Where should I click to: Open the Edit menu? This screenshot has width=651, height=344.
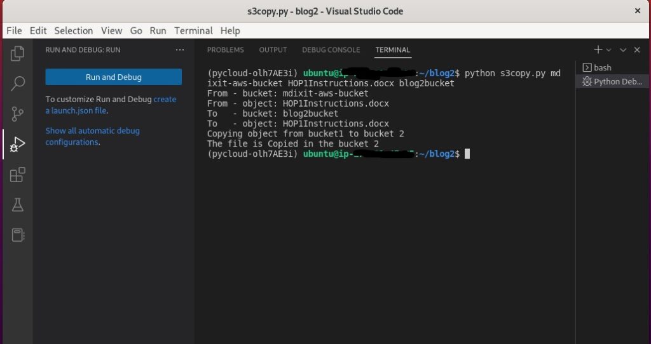pyautogui.click(x=38, y=30)
